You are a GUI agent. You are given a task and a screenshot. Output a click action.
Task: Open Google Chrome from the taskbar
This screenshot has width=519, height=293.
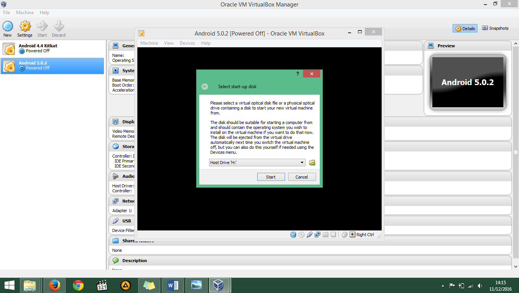(78, 285)
